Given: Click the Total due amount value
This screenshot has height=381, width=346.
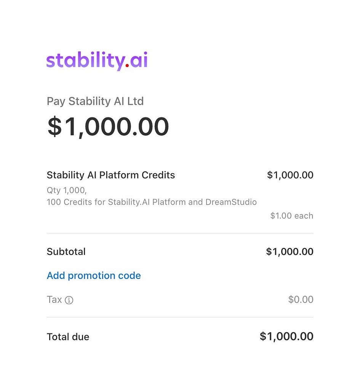Looking at the screenshot, I should (x=287, y=336).
